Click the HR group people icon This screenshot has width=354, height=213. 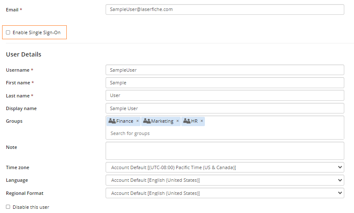click(x=187, y=121)
